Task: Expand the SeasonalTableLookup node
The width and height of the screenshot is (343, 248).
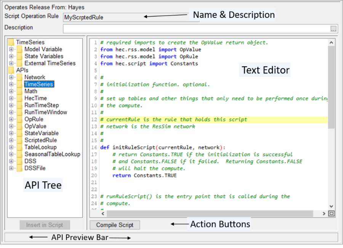Action: pyautogui.click(x=11, y=154)
